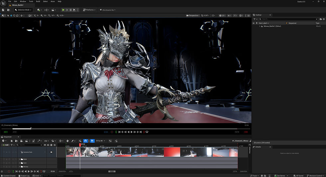Click the Outliner add folder icon
Screen dimensions: 326x177
pyautogui.click(x=321, y=19)
